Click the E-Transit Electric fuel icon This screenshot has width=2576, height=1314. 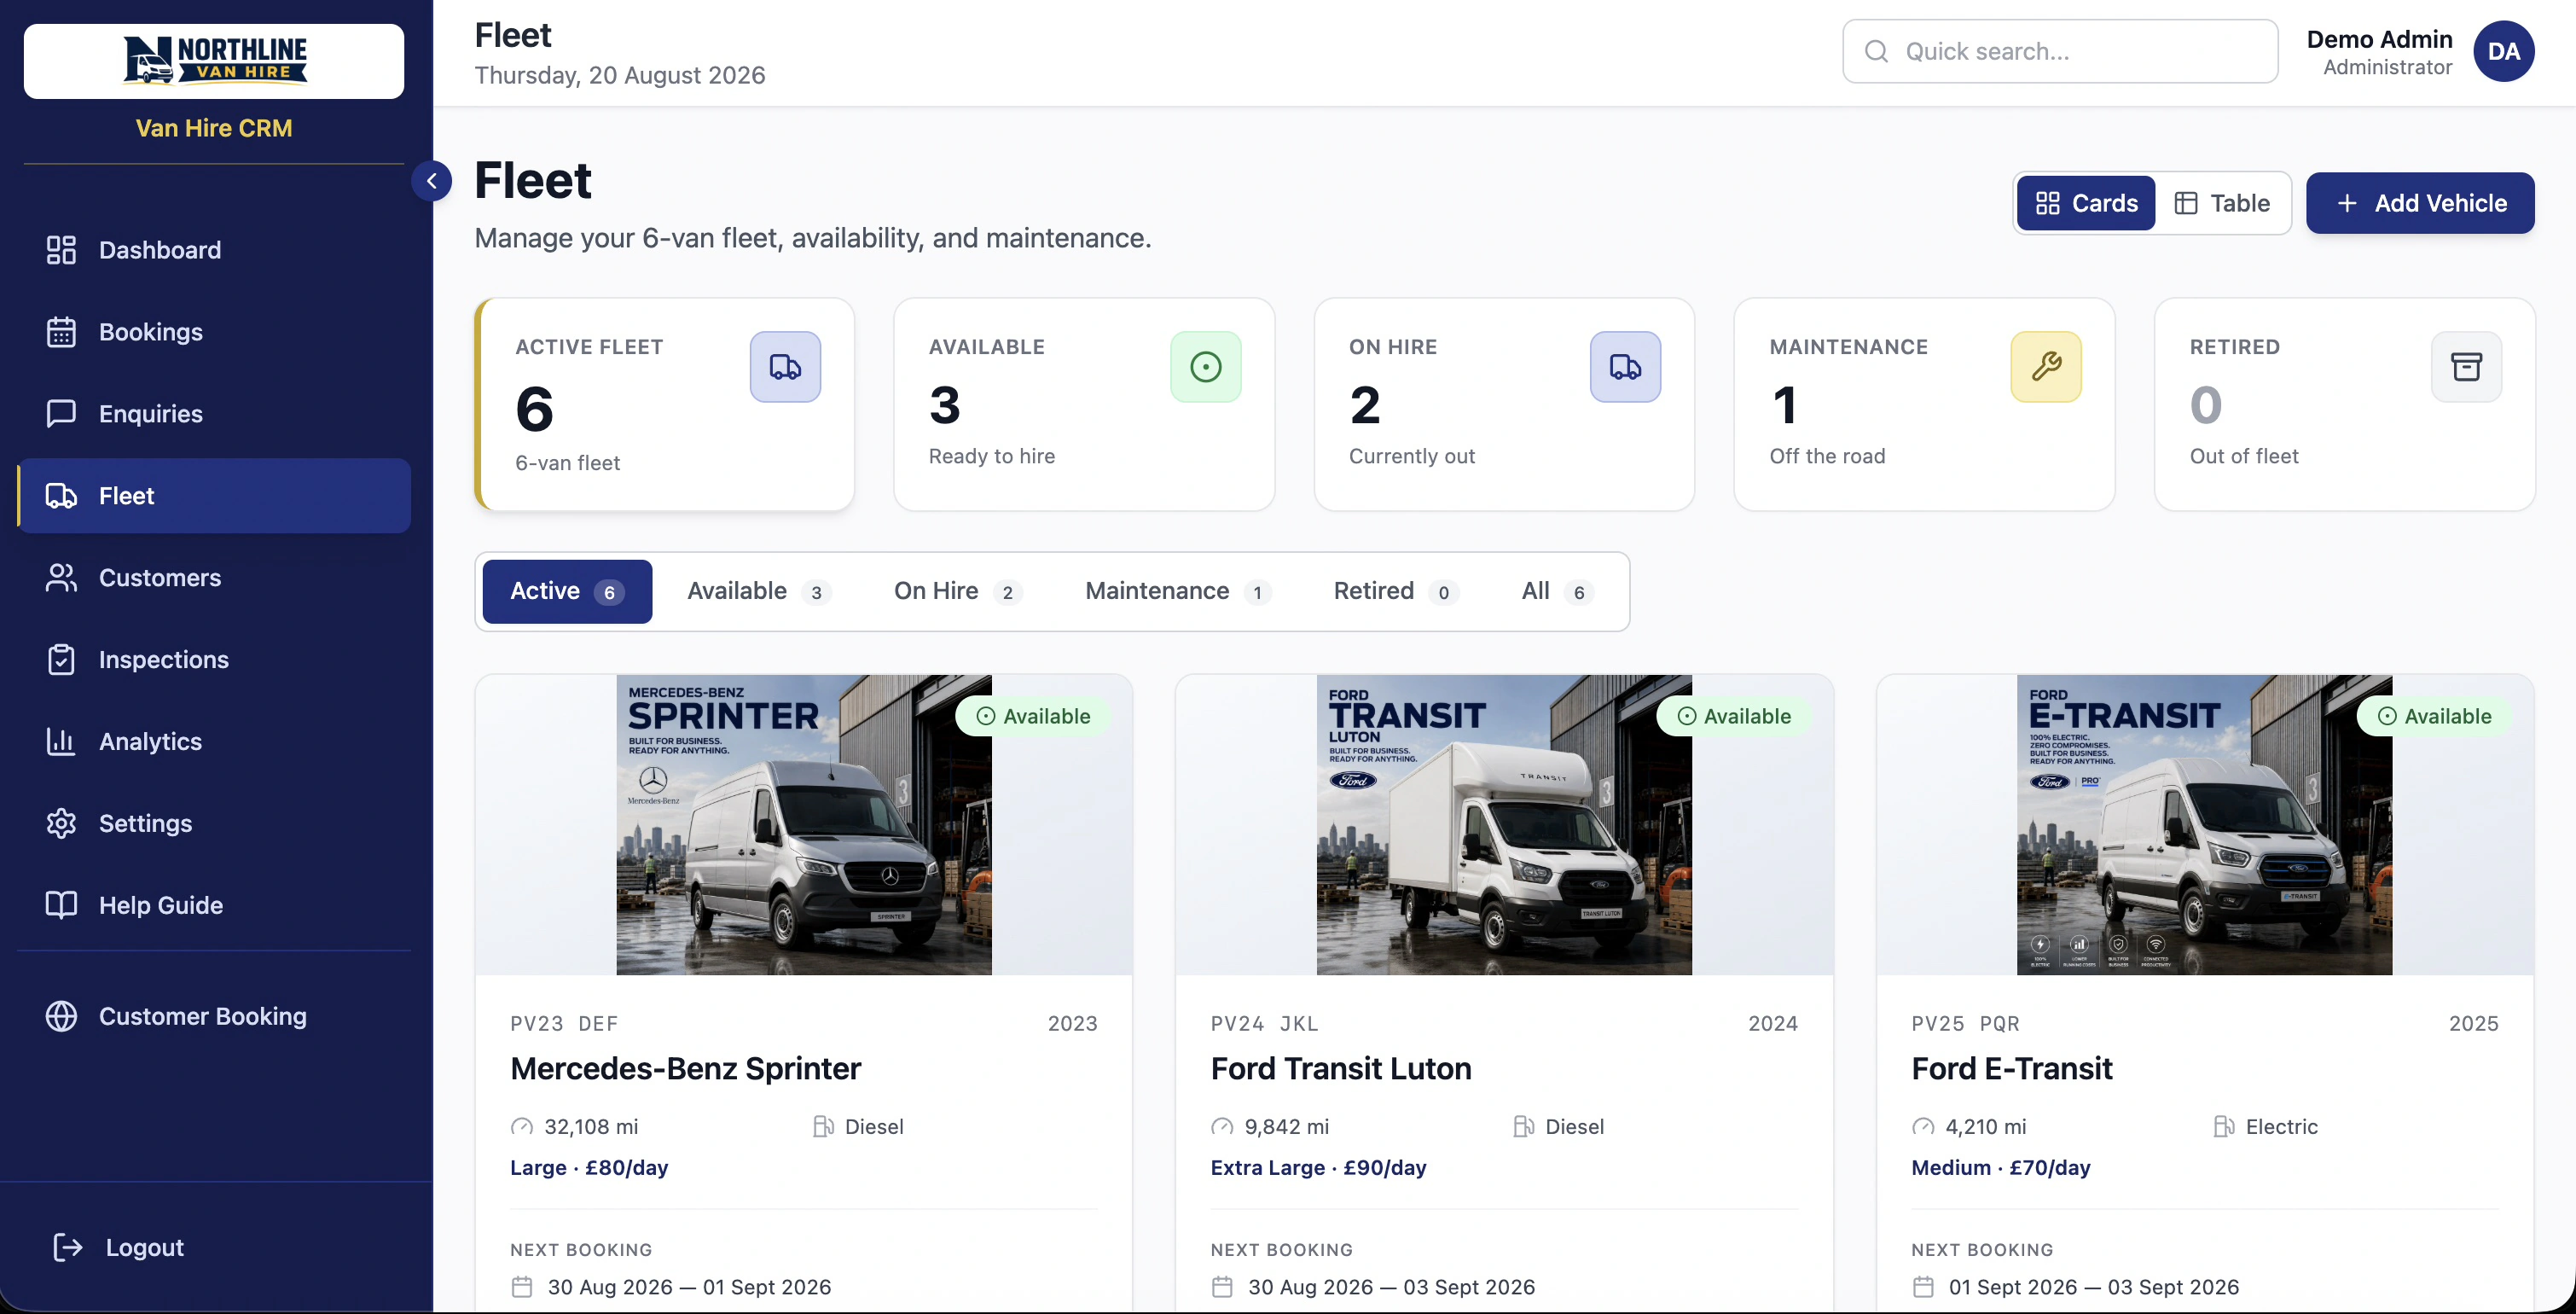pos(2224,1128)
